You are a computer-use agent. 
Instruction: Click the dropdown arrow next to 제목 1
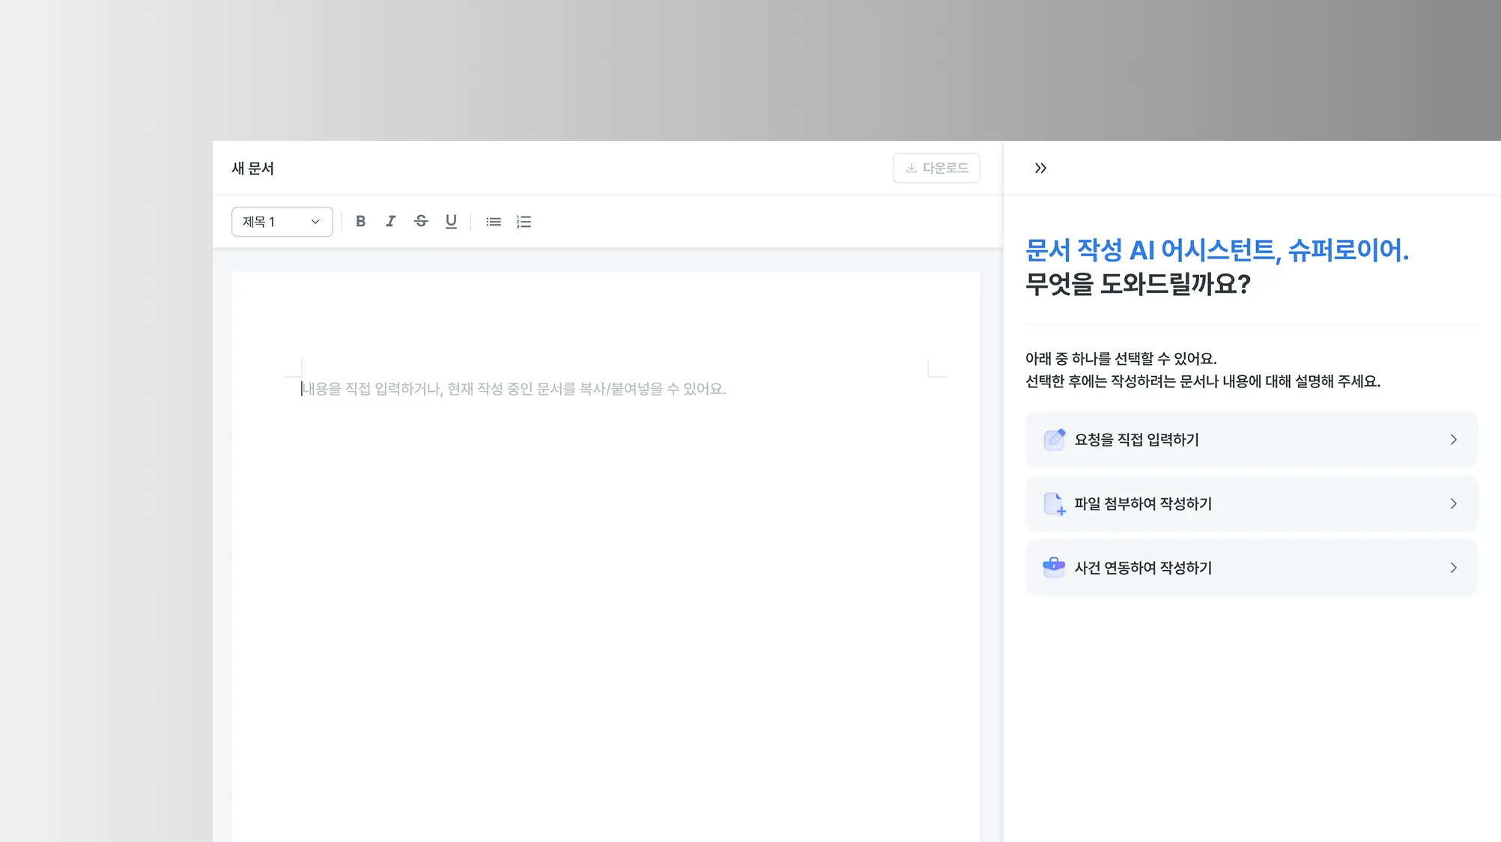tap(315, 222)
